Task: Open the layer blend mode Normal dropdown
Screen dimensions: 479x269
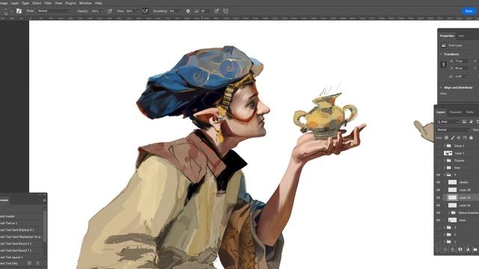Action: tap(454, 129)
